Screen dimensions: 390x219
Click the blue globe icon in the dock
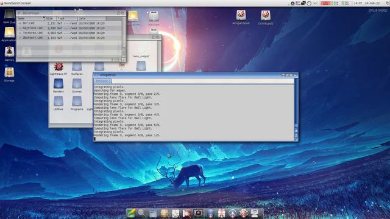coord(210,214)
